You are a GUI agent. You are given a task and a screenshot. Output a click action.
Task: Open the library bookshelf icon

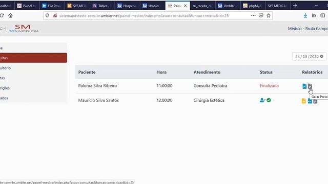click(x=314, y=15)
